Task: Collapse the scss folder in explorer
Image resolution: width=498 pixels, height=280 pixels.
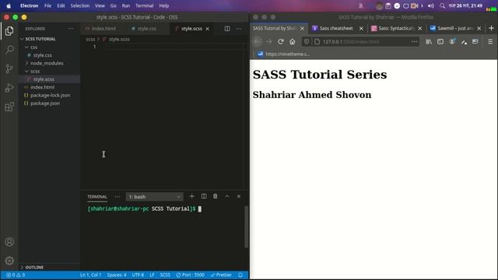Action: click(x=35, y=71)
